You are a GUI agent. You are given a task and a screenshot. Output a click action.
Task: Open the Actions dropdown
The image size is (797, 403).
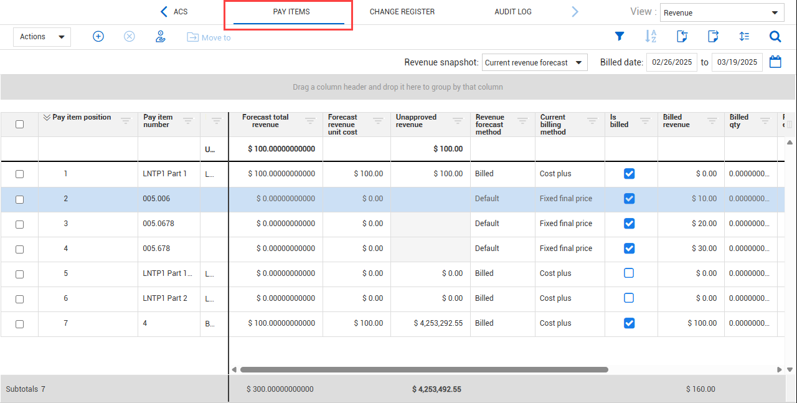click(x=42, y=37)
